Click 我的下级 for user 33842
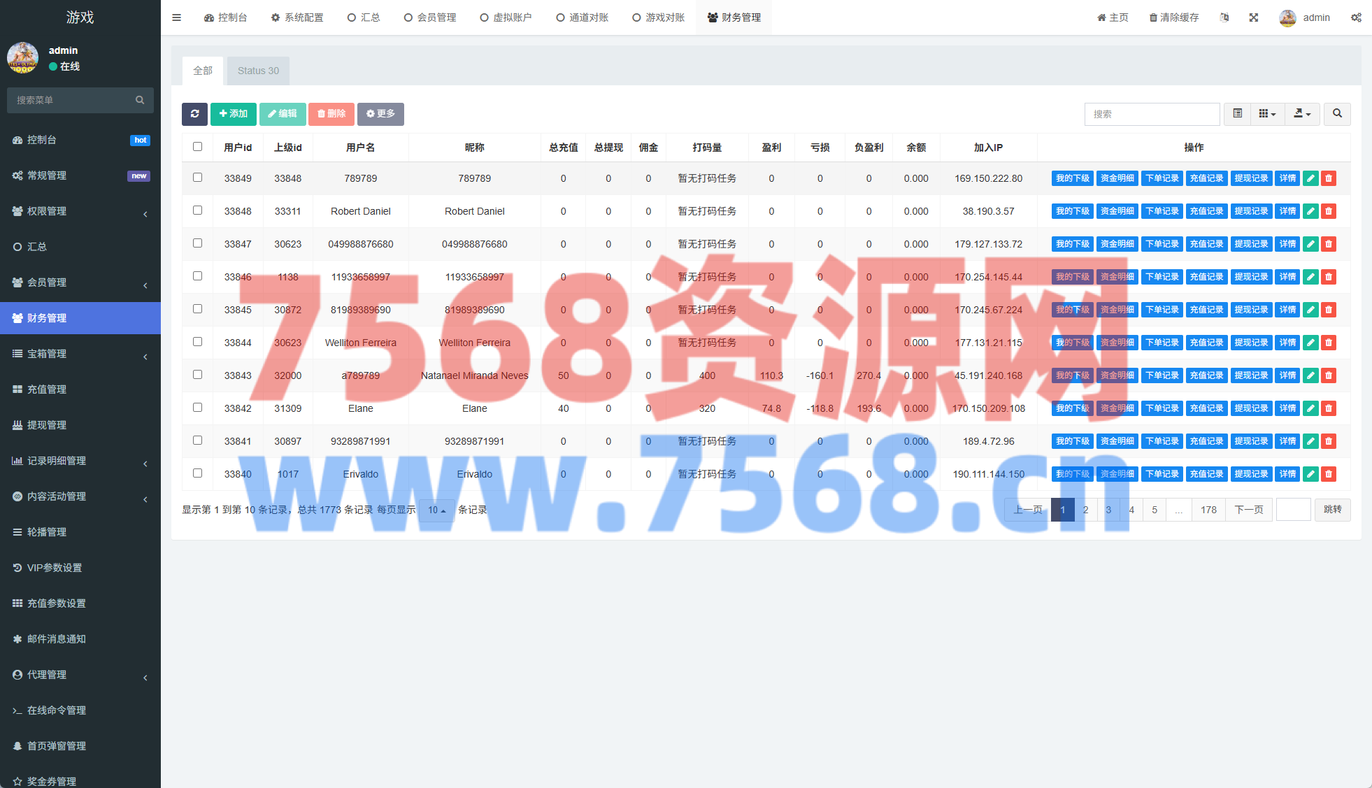The image size is (1372, 788). [1072, 408]
